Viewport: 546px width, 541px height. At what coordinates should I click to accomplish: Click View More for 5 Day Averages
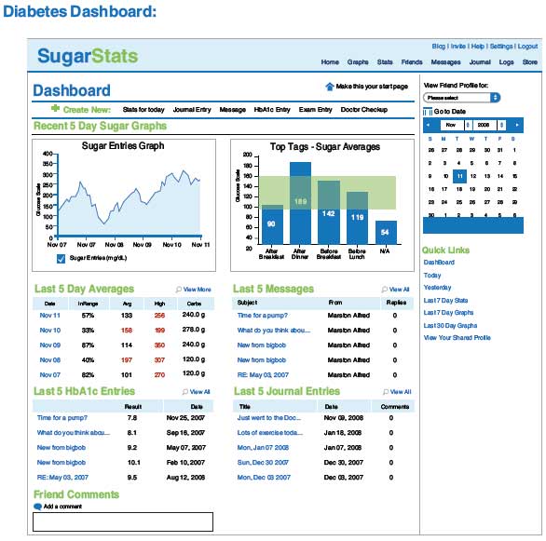tap(198, 290)
